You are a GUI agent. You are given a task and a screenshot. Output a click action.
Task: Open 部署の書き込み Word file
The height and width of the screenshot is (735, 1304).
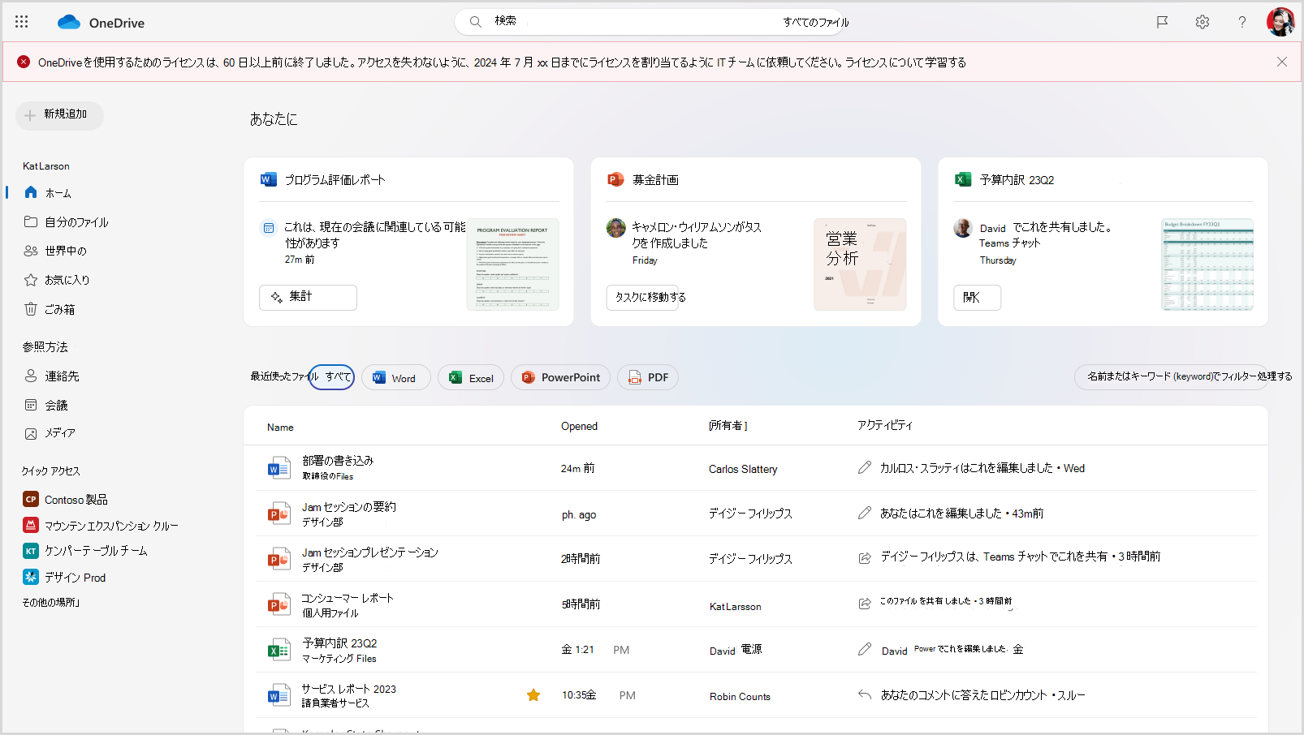[x=338, y=460]
